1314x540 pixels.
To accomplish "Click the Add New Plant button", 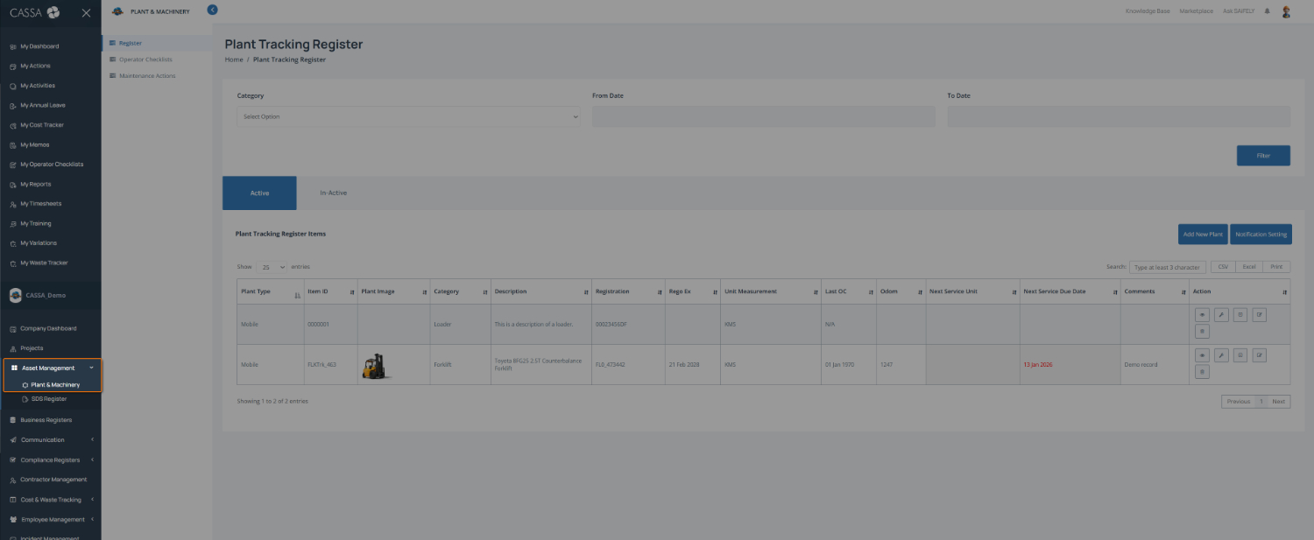I will point(1203,235).
